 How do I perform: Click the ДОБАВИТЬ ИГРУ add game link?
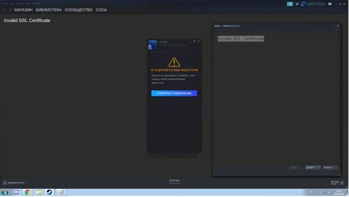pyautogui.click(x=16, y=183)
